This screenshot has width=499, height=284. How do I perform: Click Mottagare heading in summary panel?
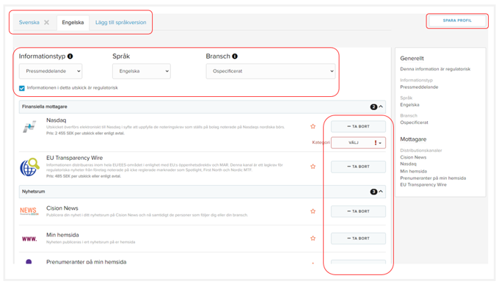pyautogui.click(x=413, y=139)
